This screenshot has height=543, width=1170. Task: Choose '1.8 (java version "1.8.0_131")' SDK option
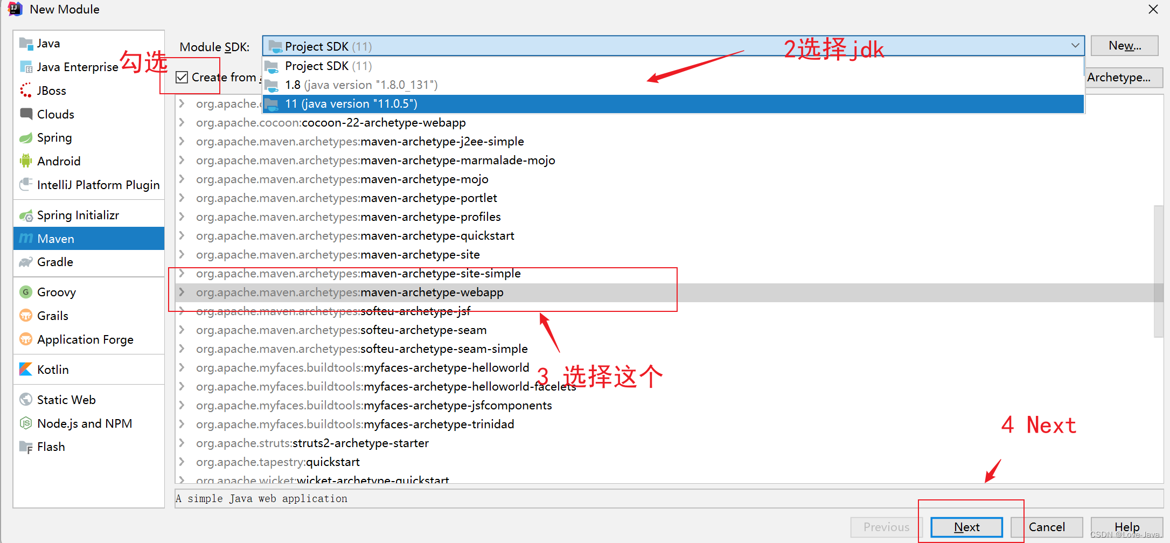[x=673, y=85]
